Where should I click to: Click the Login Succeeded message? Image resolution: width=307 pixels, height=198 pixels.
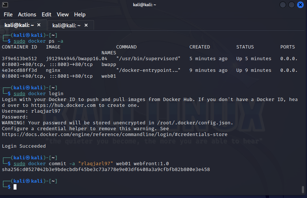pyautogui.click(x=24, y=146)
